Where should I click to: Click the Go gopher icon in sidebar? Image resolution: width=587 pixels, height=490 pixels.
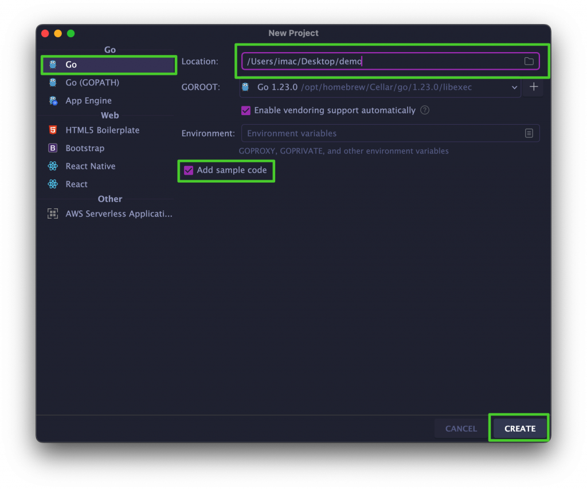coord(53,65)
